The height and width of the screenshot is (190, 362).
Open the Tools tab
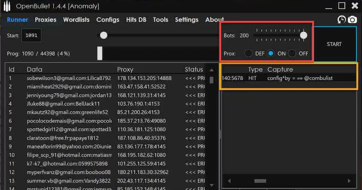click(x=160, y=20)
